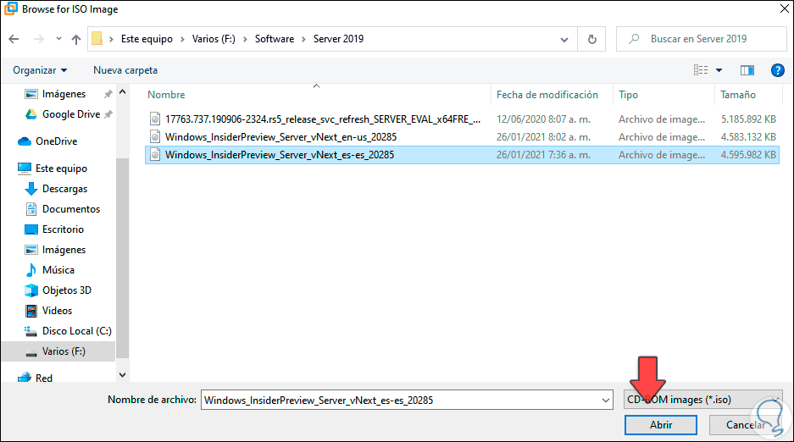Viewport: 794px width, 442px height.
Task: Open Red network location
Action: tap(43, 378)
